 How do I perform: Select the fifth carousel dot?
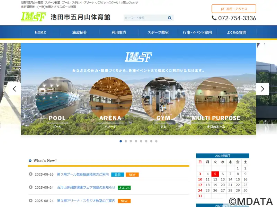coord(141,141)
